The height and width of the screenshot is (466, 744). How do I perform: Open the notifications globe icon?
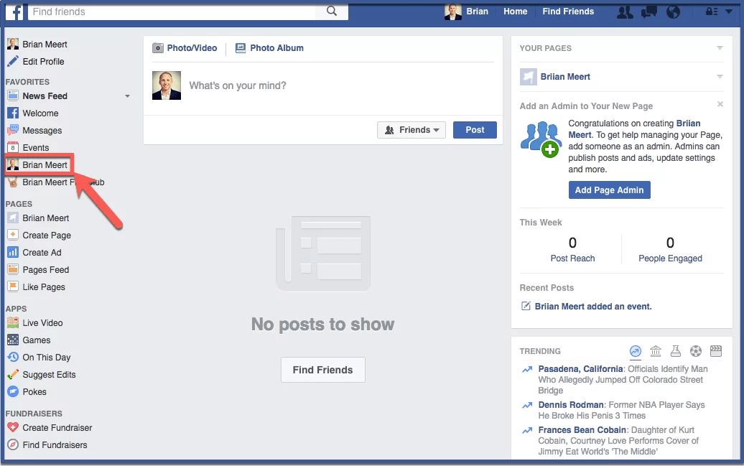pyautogui.click(x=673, y=11)
